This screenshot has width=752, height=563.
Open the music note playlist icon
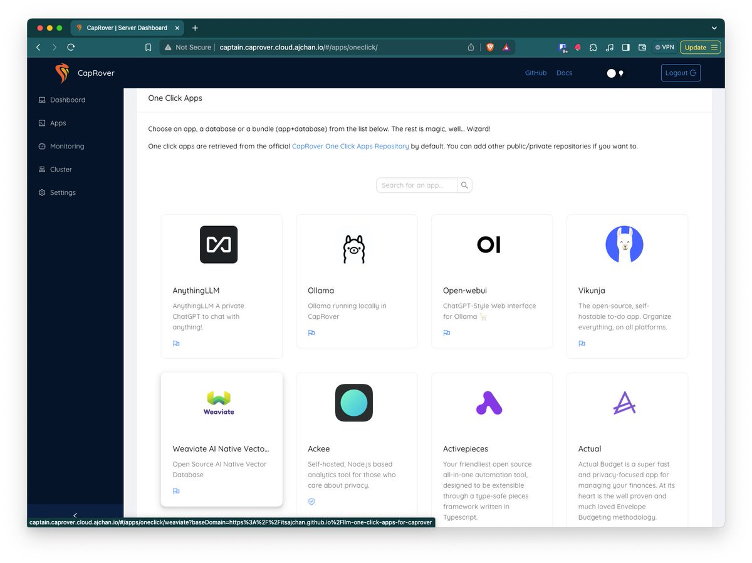610,47
